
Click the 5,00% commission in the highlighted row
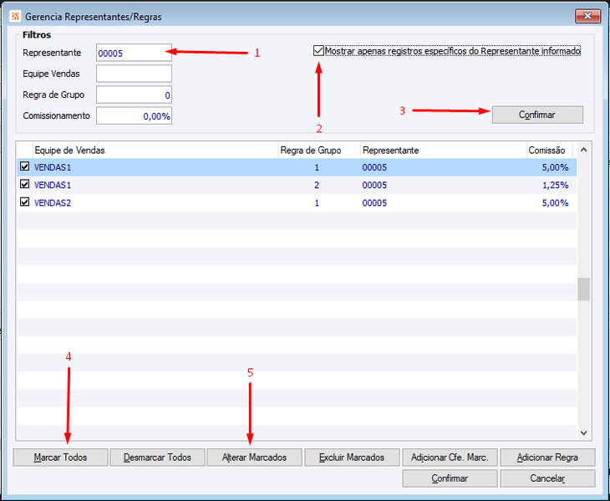555,167
